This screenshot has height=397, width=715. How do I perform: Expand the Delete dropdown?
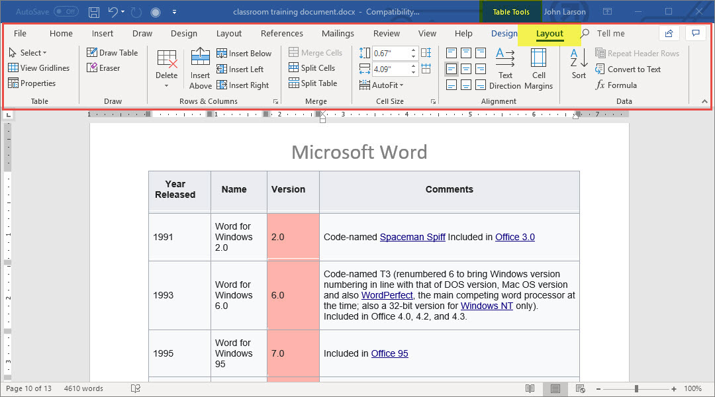point(167,85)
